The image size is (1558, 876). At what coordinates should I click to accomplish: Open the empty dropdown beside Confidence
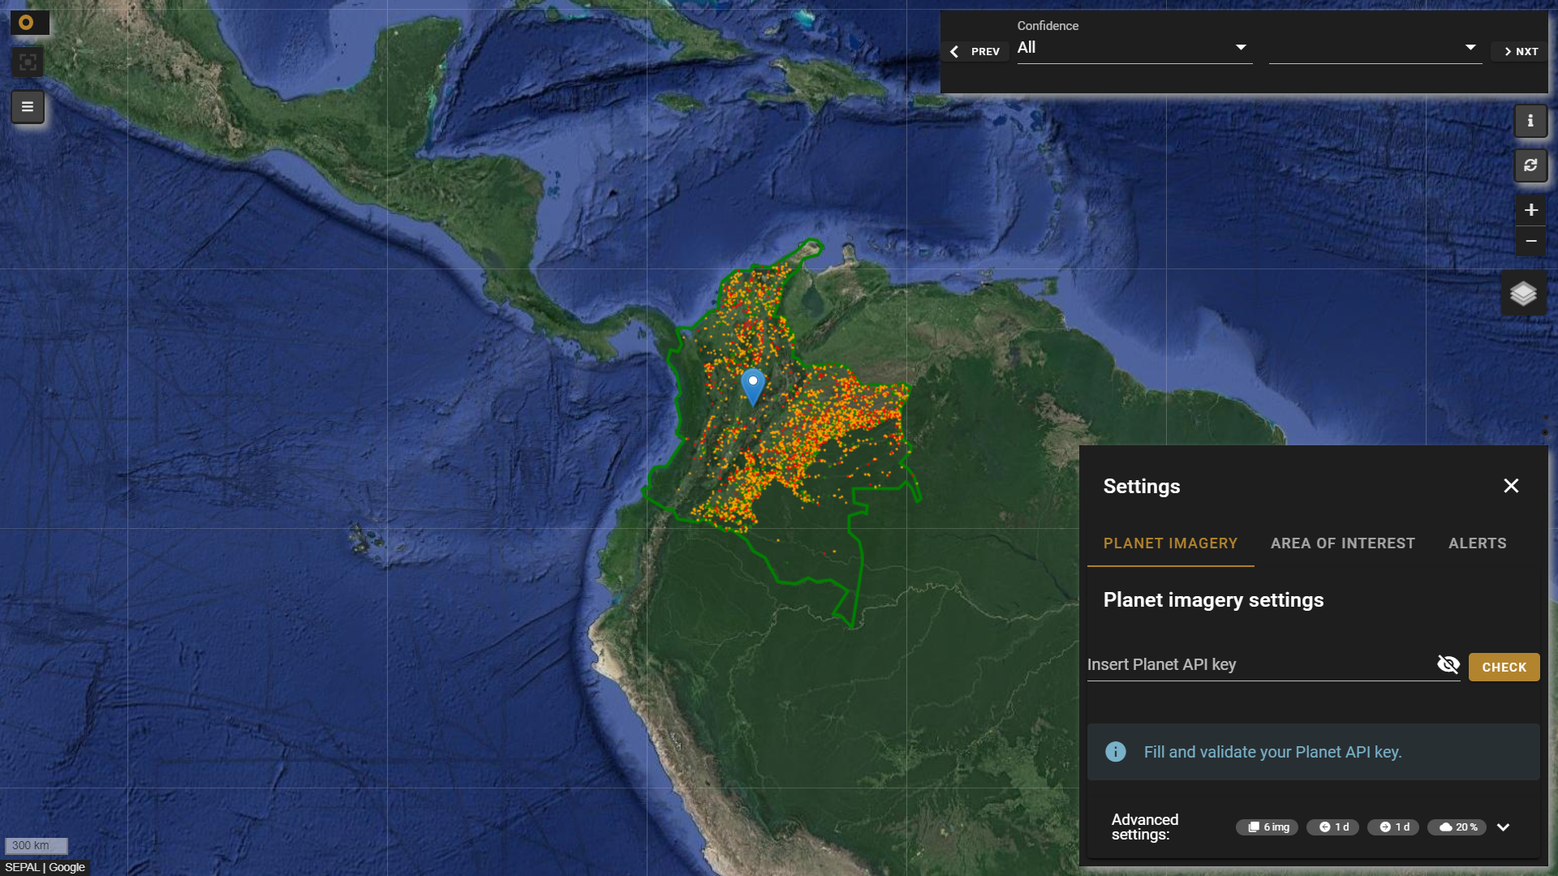tap(1374, 48)
